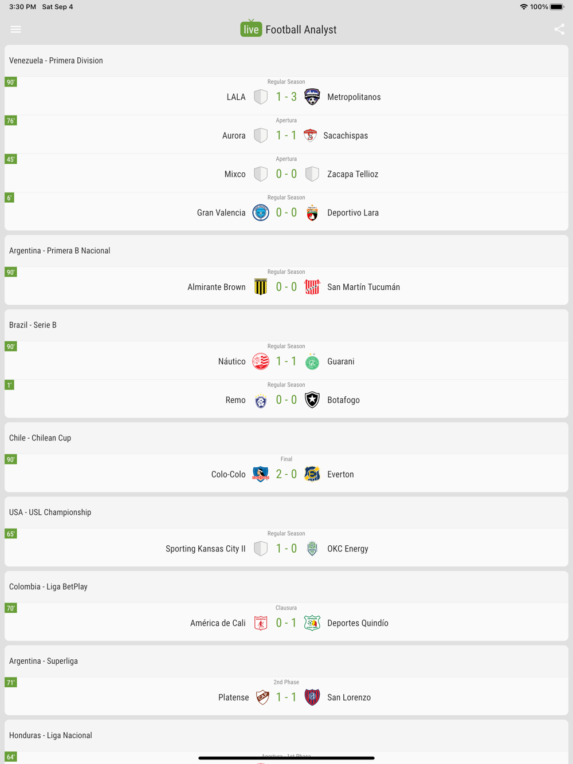Tap the Náutico club logo
The width and height of the screenshot is (573, 764).
pyautogui.click(x=261, y=361)
